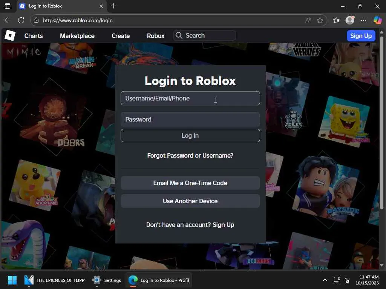Open the Marketplace page
The height and width of the screenshot is (289, 386).
[x=77, y=36]
